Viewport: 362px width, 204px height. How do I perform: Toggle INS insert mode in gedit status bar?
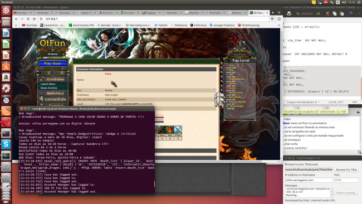355,102
